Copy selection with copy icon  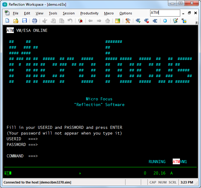coord(53,21)
